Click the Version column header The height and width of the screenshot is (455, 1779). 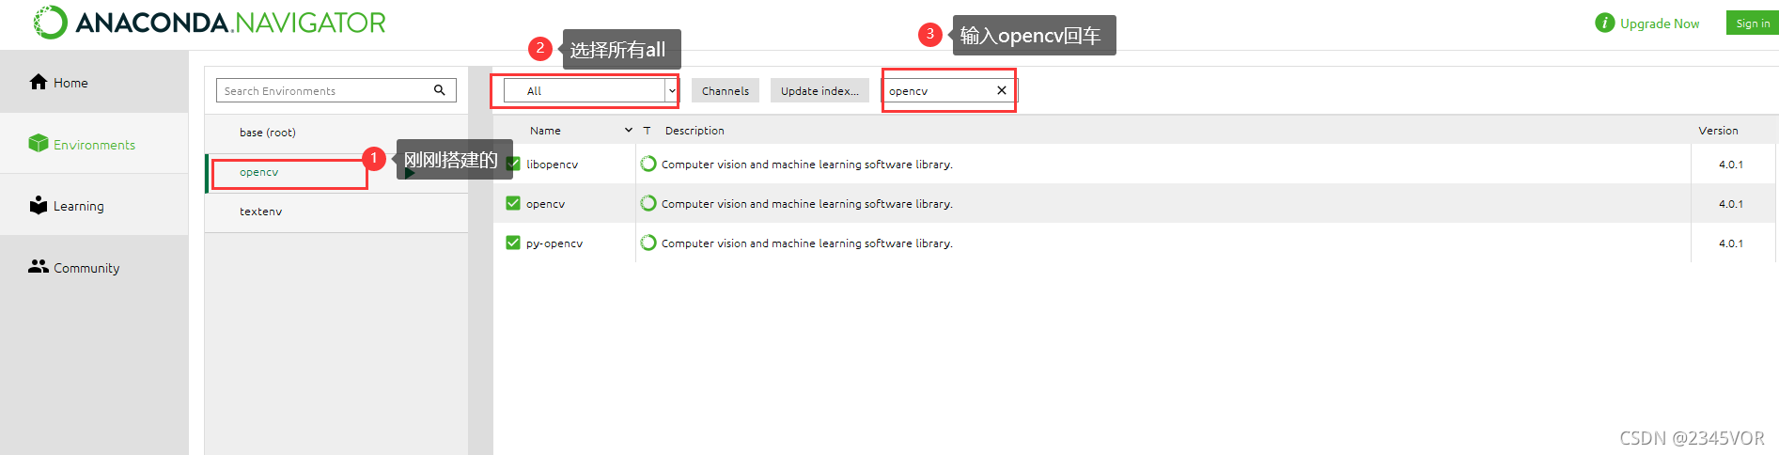pos(1718,131)
